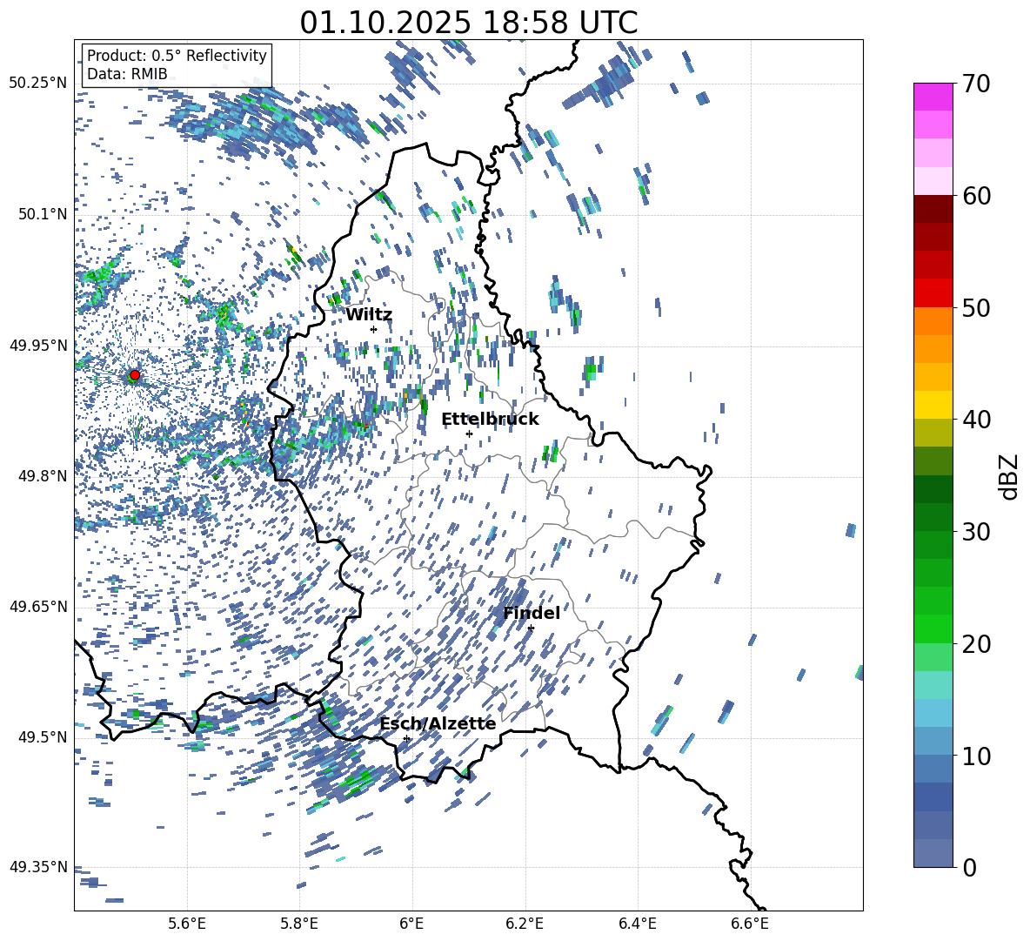This screenshot has height=941, width=1030.
Task: Click the colorbar tick label 40
Action: point(976,420)
